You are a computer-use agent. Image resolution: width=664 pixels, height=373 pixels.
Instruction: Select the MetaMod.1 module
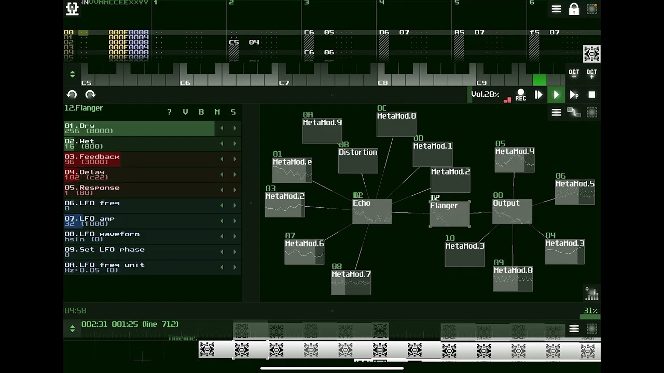433,154
